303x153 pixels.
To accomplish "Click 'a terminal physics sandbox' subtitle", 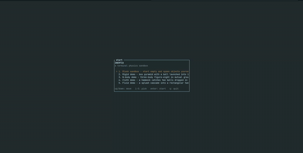I will point(131,66).
